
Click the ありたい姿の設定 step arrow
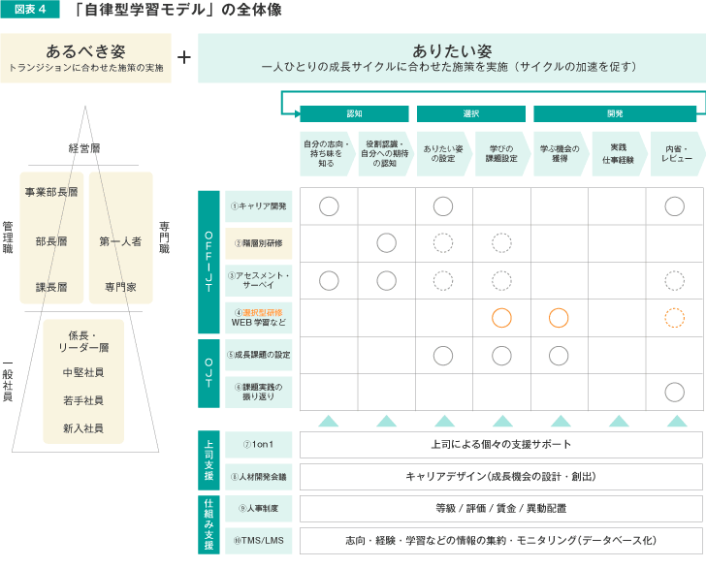(x=443, y=153)
